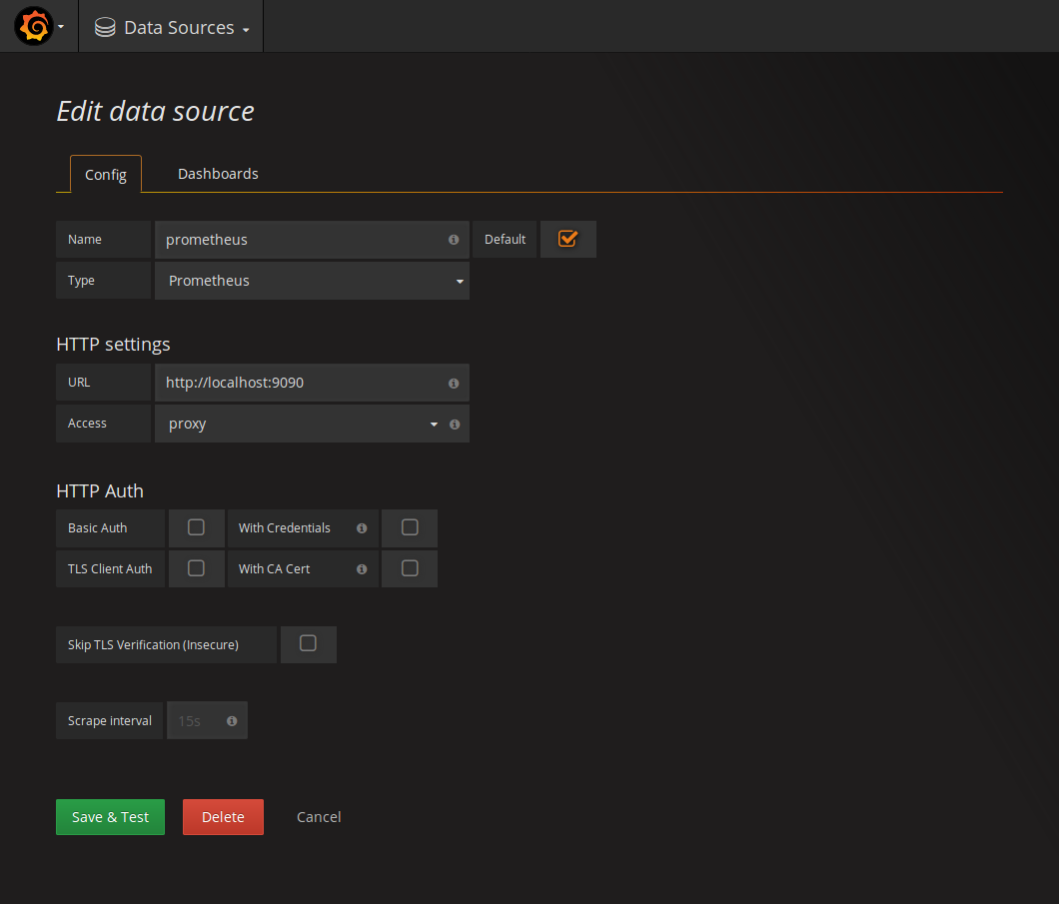Image resolution: width=1059 pixels, height=904 pixels.
Task: Focus the URL input field
Action: 312,383
